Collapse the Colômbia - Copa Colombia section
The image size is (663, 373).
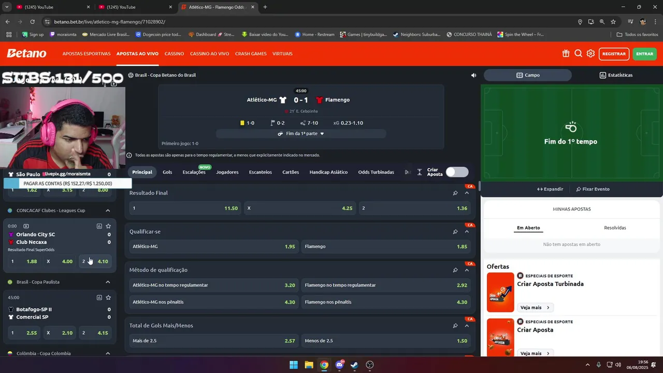[x=108, y=353]
